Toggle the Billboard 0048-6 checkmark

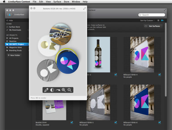click(x=160, y=122)
